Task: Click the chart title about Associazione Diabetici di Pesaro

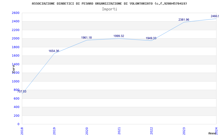Action: coord(109,4)
